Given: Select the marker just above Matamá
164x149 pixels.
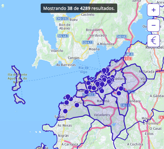Looking at the screenshot, I should point(102,91).
